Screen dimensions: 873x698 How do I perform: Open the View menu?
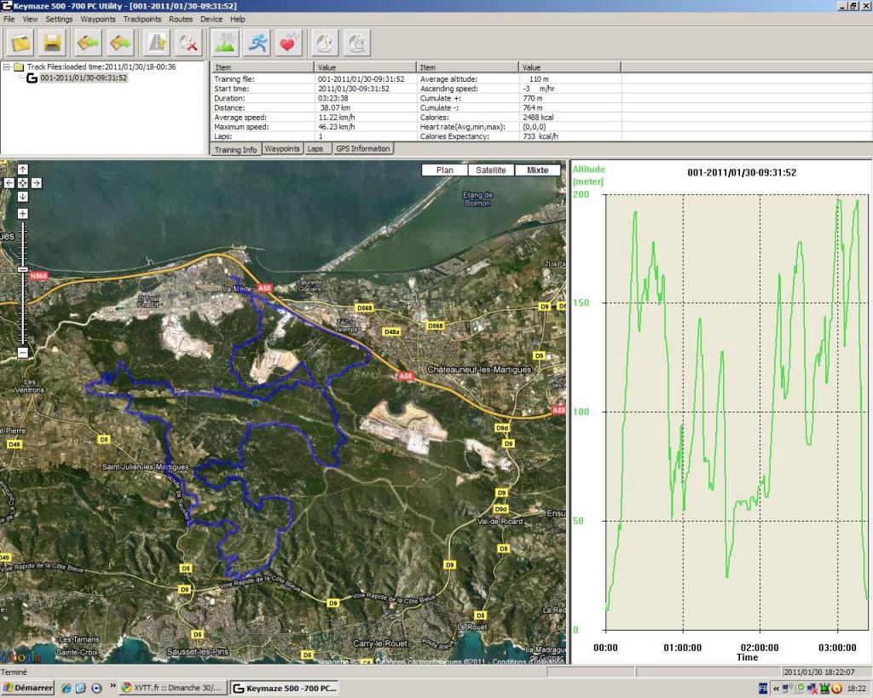point(30,19)
